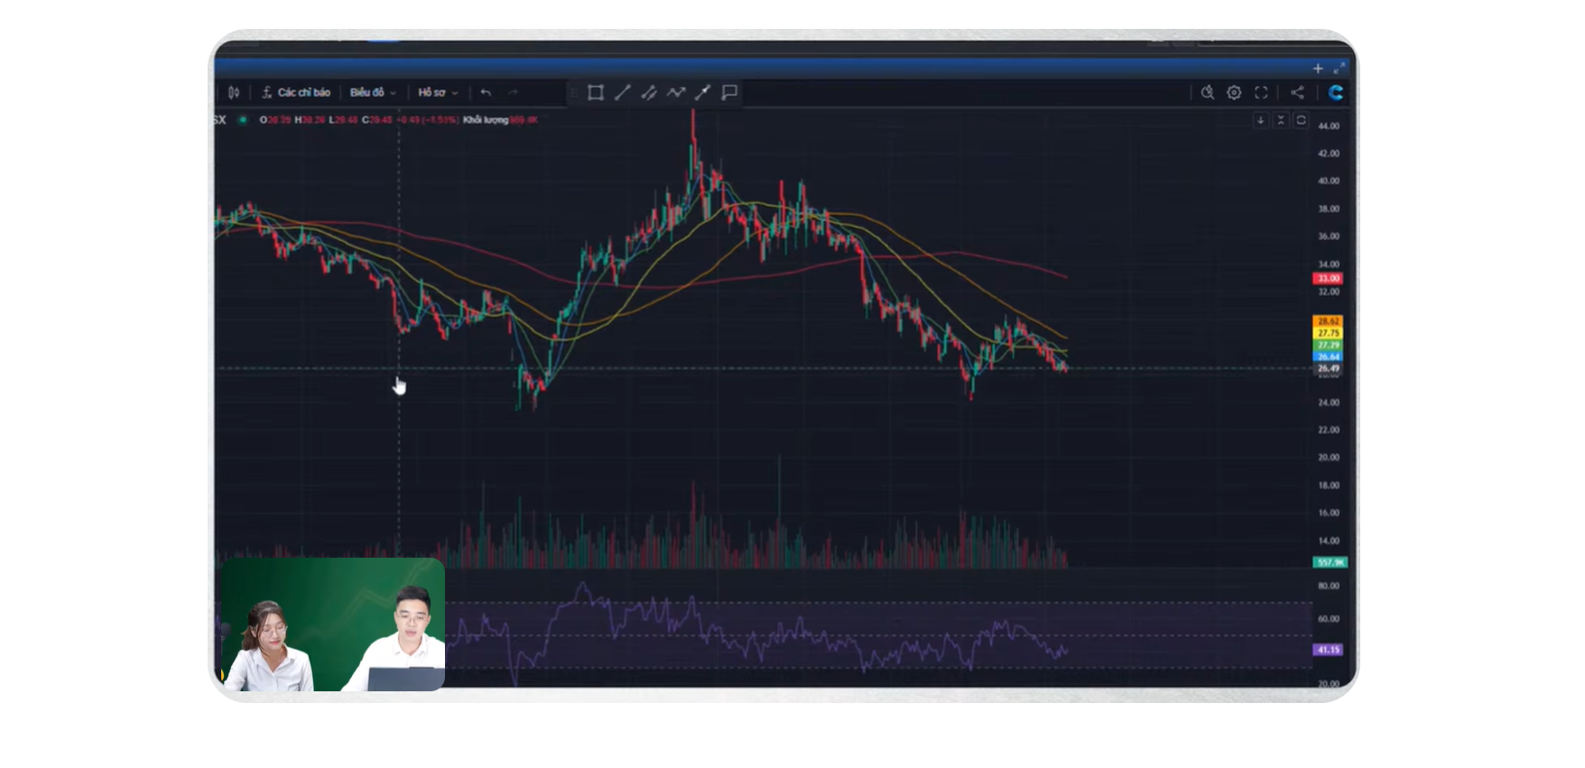Viewport: 1585px width, 768px height.
Task: Expand the Hồ sơ dropdown
Action: (438, 92)
